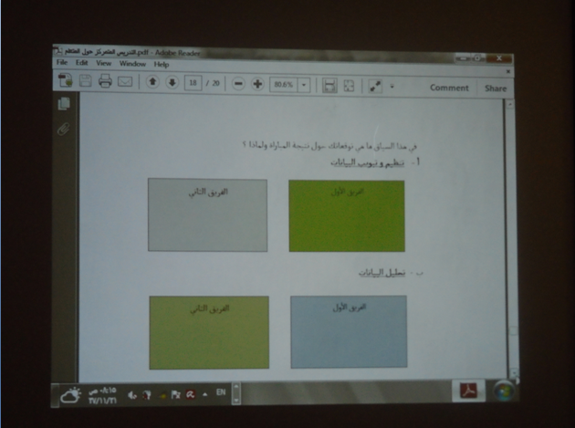Zoom in with the plus button
575x428 pixels.
click(257, 84)
